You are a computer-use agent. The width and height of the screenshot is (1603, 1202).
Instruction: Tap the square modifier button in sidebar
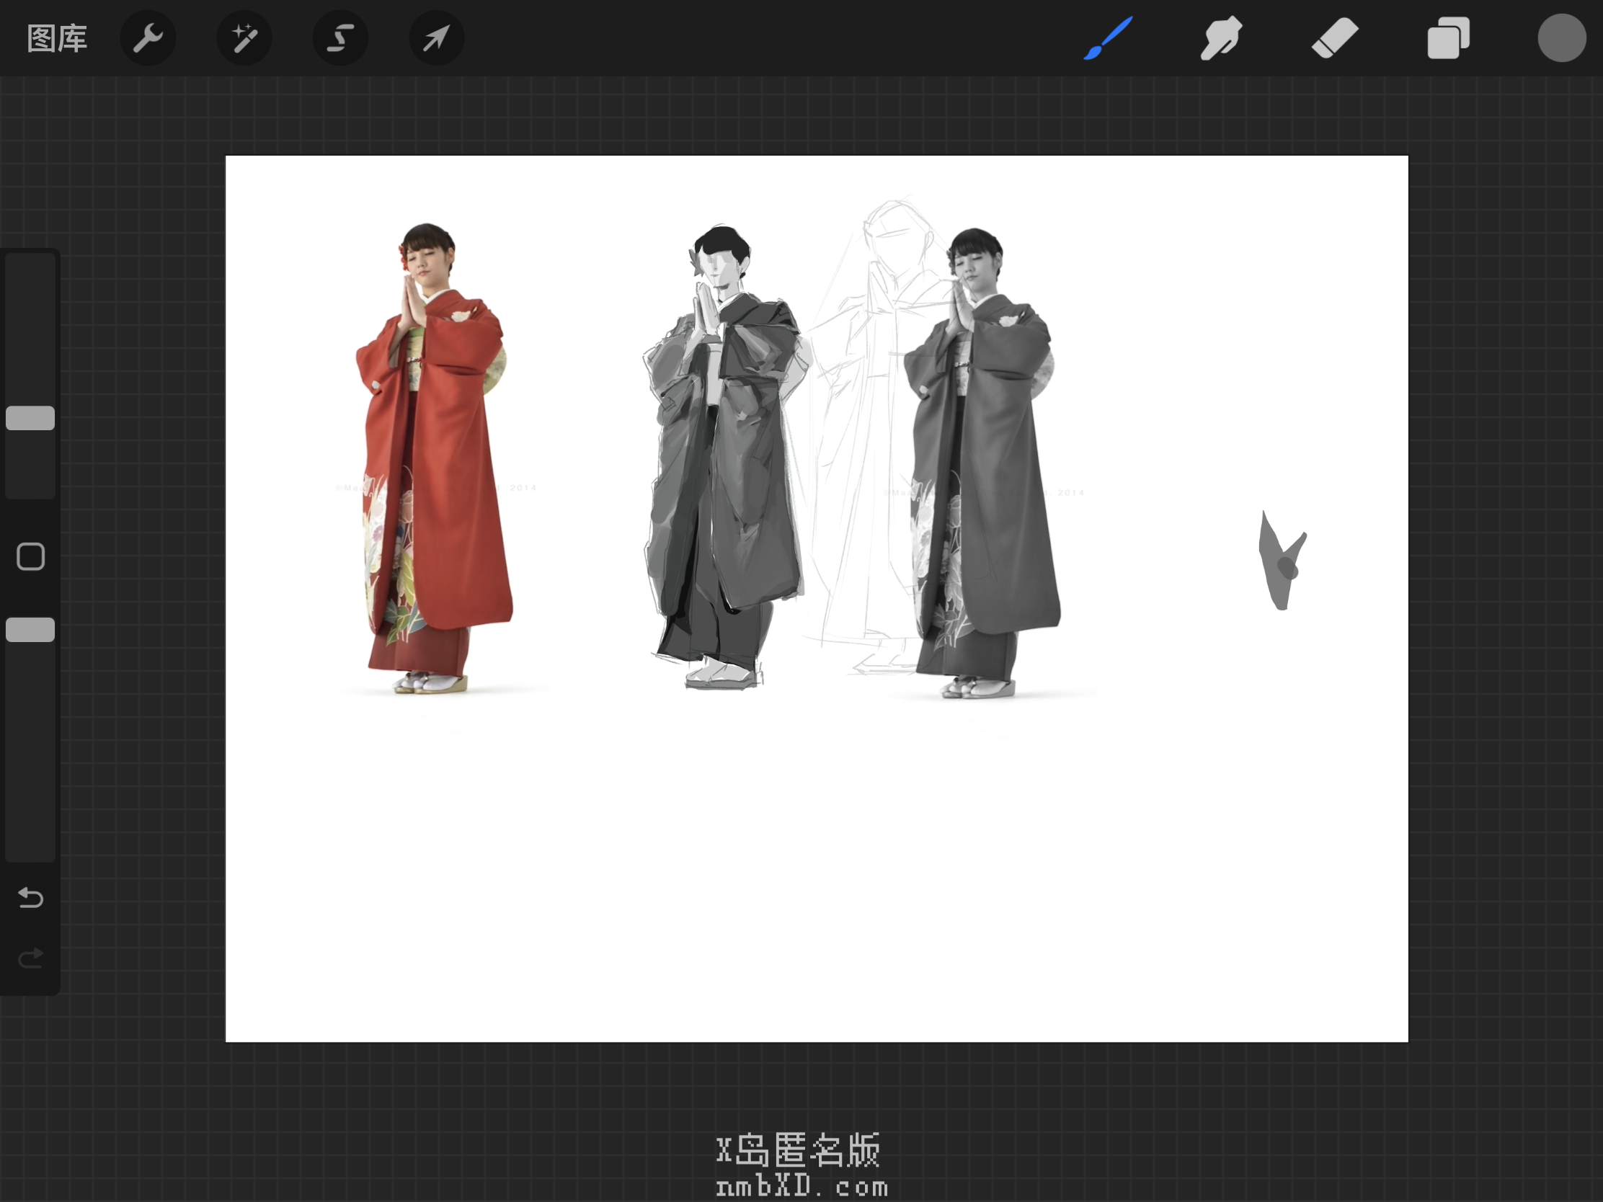[30, 556]
